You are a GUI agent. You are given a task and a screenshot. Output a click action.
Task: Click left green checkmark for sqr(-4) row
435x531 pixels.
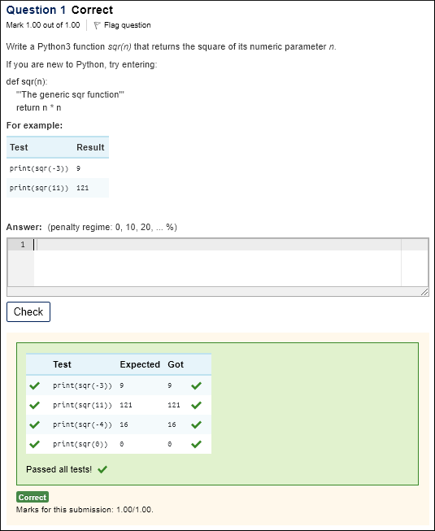coord(34,424)
